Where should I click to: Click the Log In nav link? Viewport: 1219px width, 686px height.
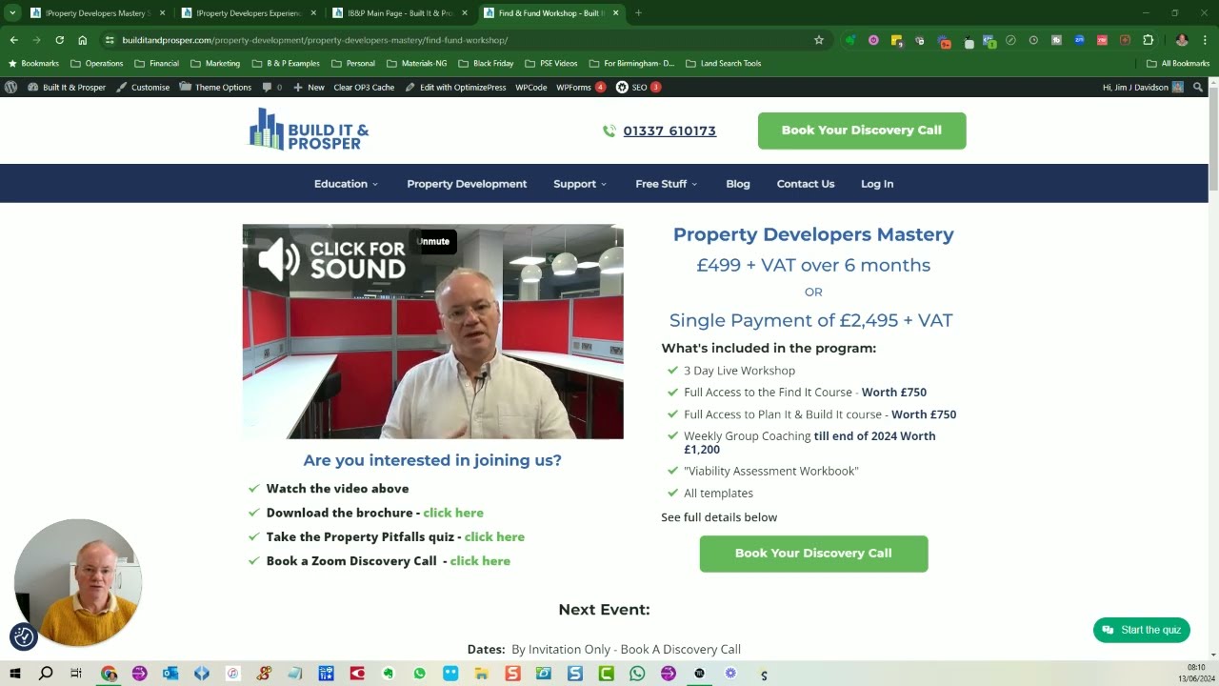click(x=877, y=184)
